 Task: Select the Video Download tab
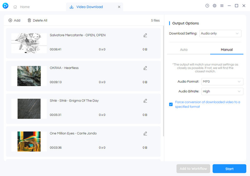(94, 7)
